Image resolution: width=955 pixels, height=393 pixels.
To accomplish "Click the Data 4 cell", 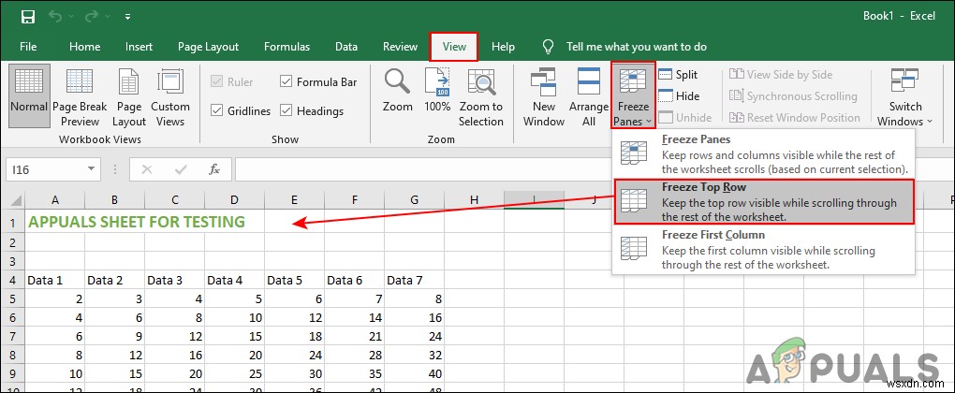I will (234, 281).
